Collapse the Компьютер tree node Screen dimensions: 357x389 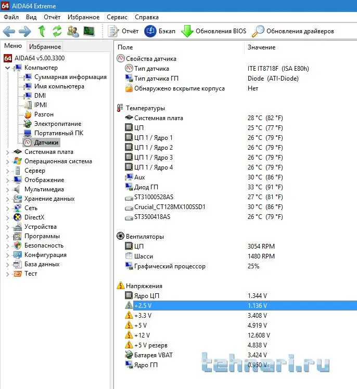(7, 68)
